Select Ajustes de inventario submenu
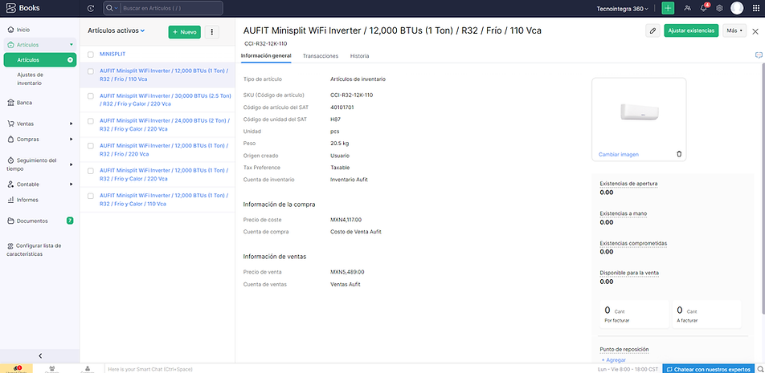Viewport: 765px width, 373px height. click(x=31, y=79)
